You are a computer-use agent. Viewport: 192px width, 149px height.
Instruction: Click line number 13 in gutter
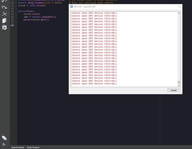pos(12,11)
